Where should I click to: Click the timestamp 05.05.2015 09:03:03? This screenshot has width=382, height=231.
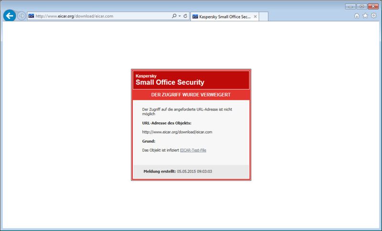(x=194, y=171)
